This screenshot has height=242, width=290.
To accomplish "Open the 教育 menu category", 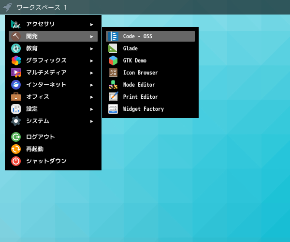I will click(x=53, y=48).
